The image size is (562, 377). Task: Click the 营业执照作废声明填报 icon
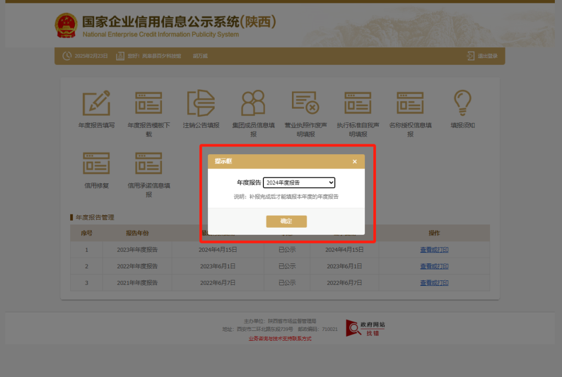tap(306, 103)
